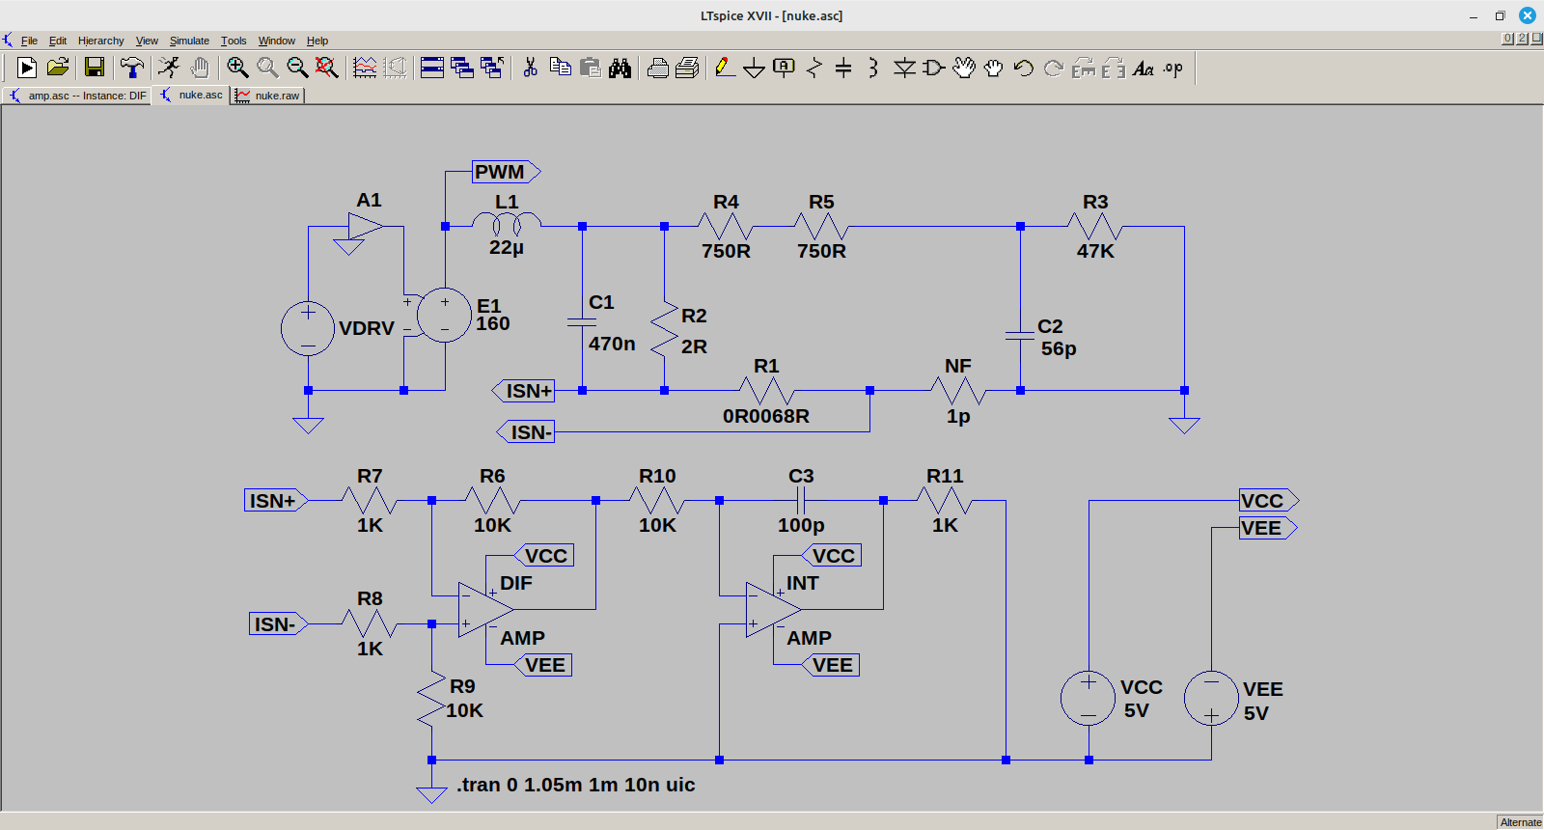Select the Text Aa tool
This screenshot has width=1544, height=830.
[x=1144, y=68]
